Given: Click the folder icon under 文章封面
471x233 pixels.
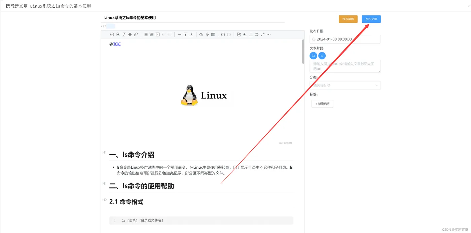Looking at the screenshot, I should pos(313,56).
